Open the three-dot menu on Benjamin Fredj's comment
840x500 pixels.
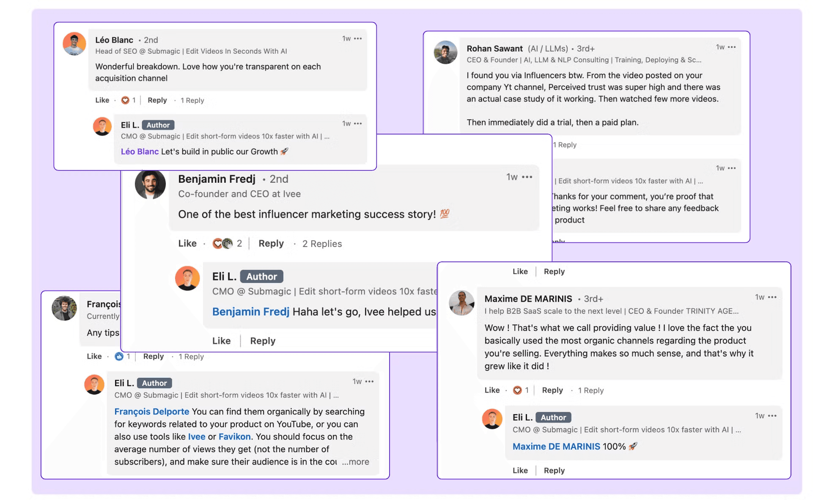pos(527,177)
